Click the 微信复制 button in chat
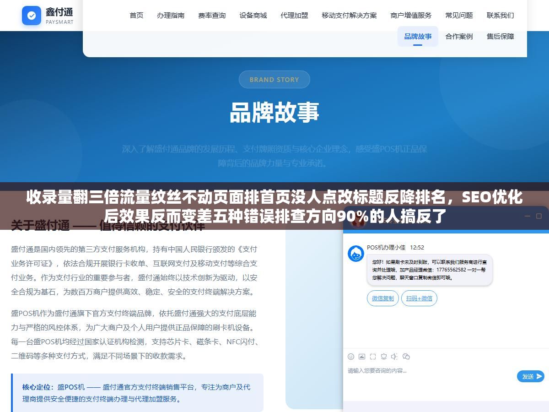 tap(383, 298)
